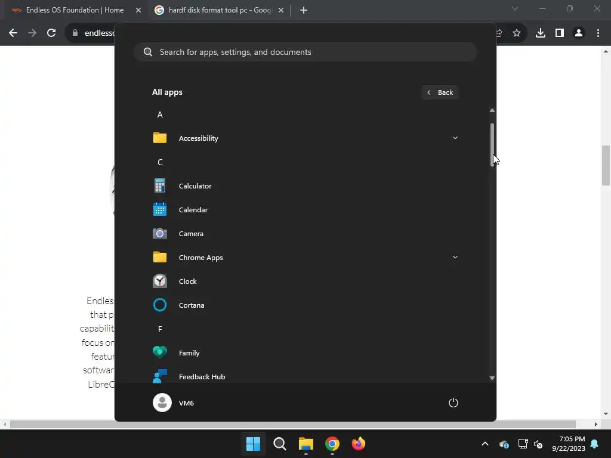Expand the Accessibility folder chevron
The image size is (611, 458).
(455, 138)
